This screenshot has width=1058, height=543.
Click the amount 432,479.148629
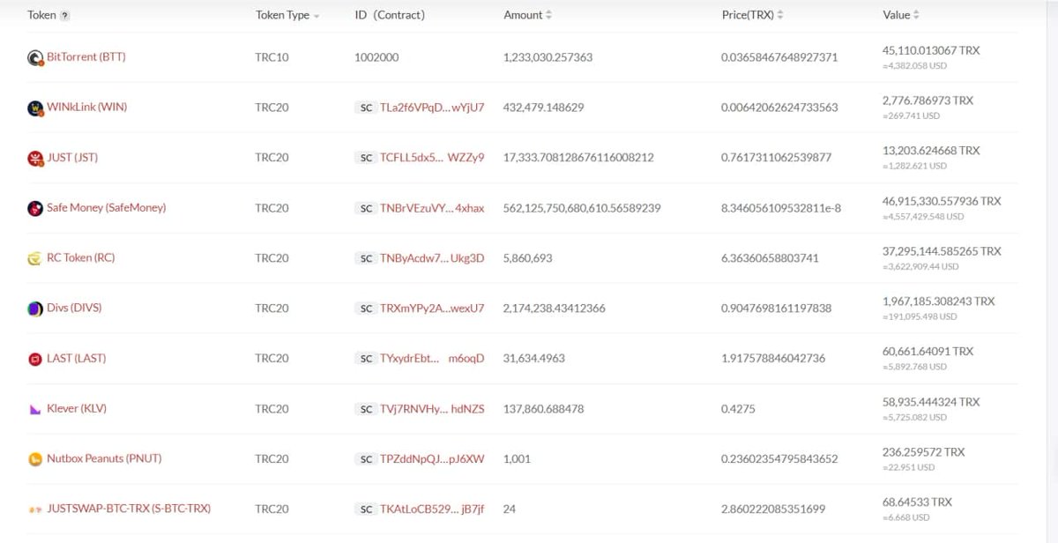click(x=543, y=108)
